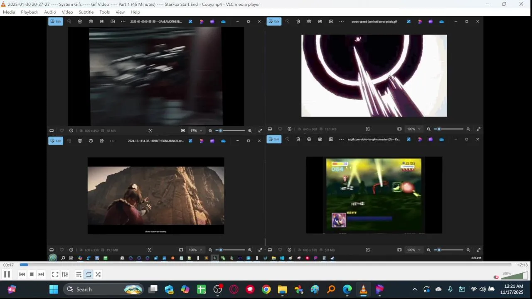The width and height of the screenshot is (532, 299).
Task: Pause the VLC video playback
Action: [x=7, y=274]
